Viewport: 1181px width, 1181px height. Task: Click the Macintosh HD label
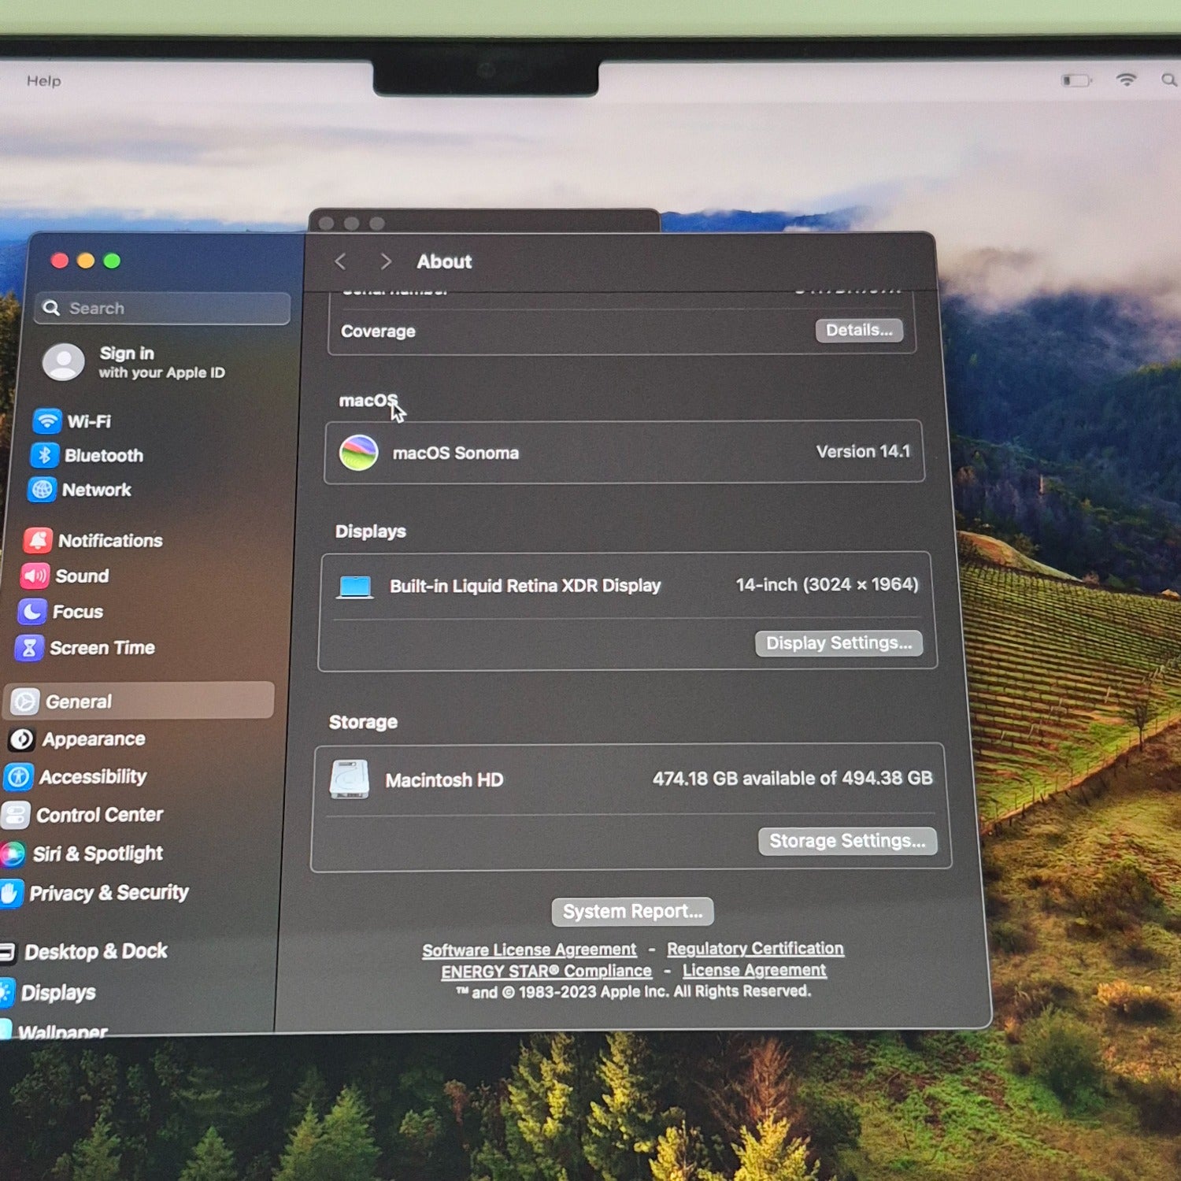coord(444,780)
